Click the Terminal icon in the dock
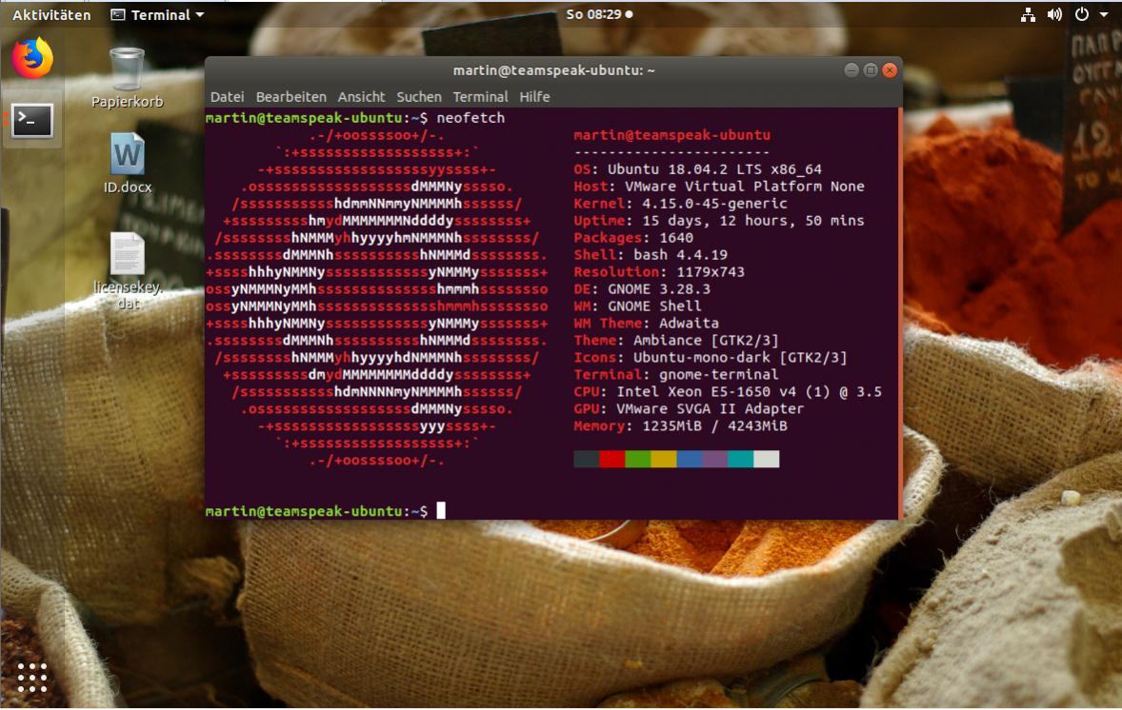This screenshot has width=1122, height=710. (32, 121)
